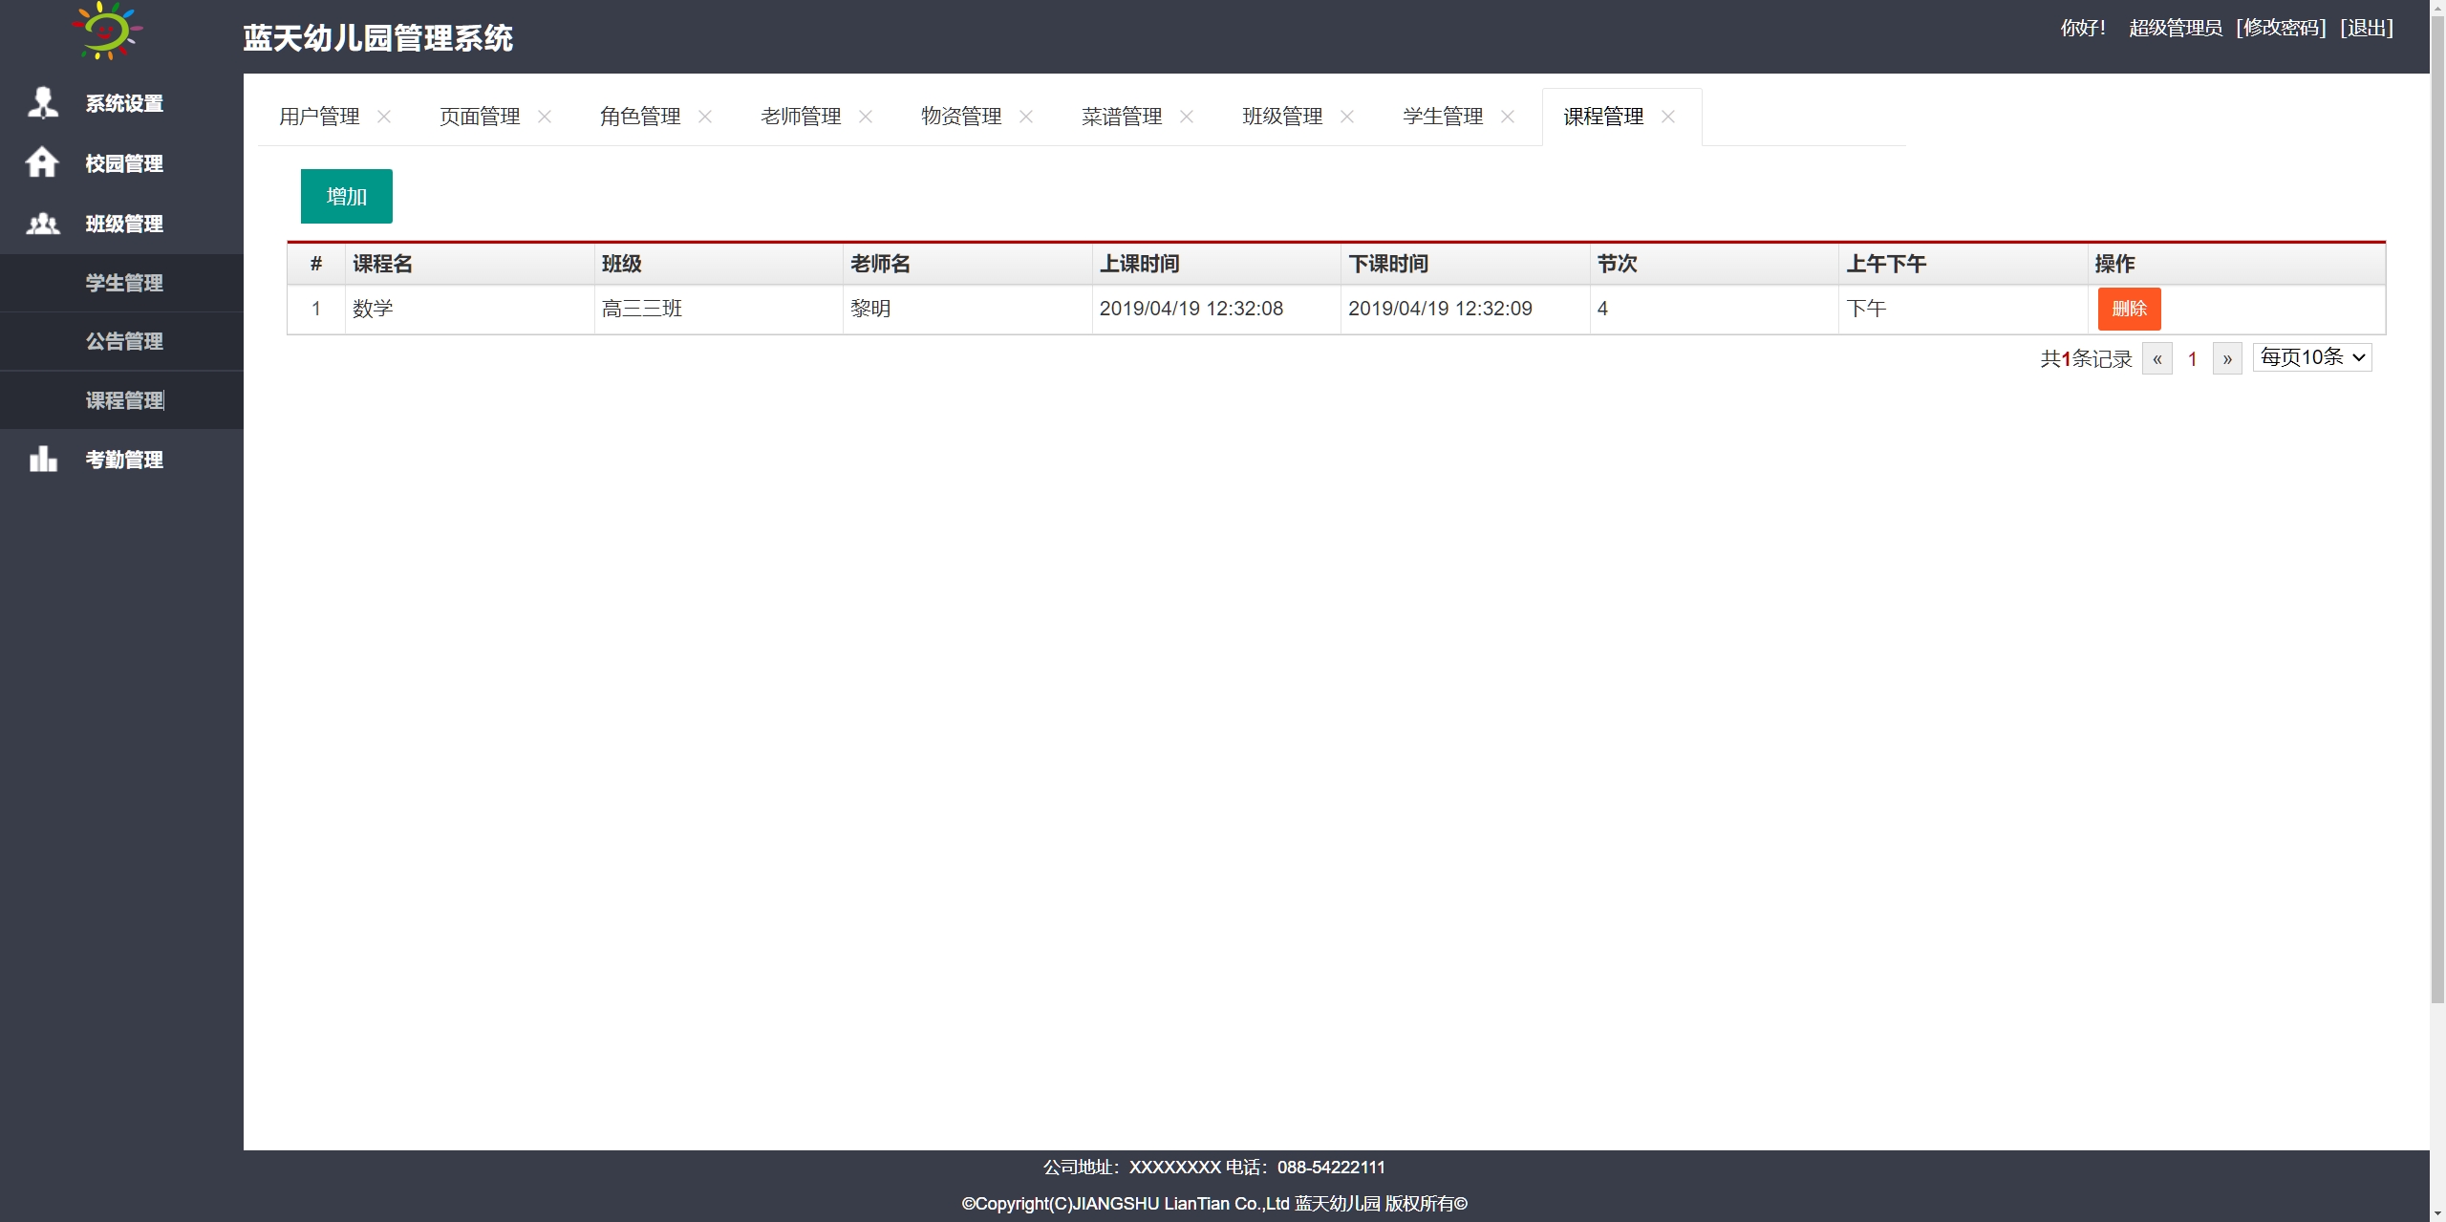Collapse the 班级管理 sidebar menu
The height and width of the screenshot is (1222, 2446).
(121, 224)
